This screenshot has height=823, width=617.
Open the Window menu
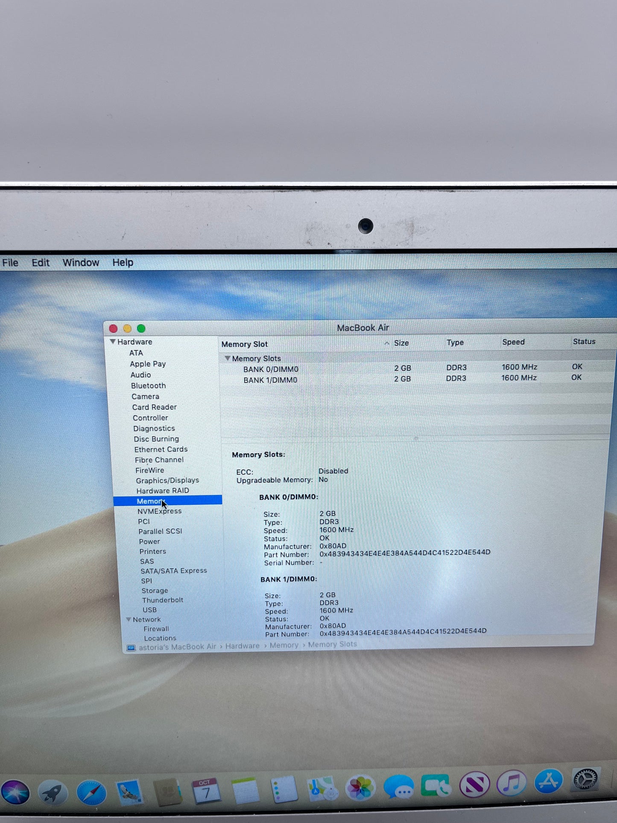click(x=81, y=263)
